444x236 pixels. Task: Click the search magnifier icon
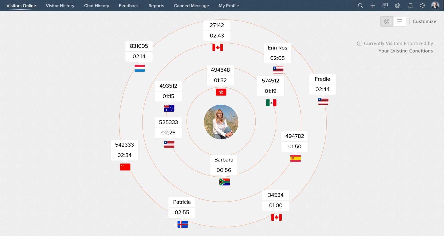(x=360, y=6)
